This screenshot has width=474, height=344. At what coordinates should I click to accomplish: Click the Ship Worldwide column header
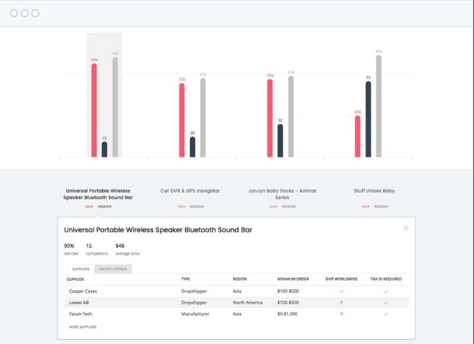pyautogui.click(x=341, y=279)
